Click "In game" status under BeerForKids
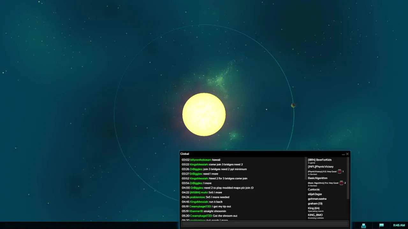408x229 pixels. (x=311, y=163)
